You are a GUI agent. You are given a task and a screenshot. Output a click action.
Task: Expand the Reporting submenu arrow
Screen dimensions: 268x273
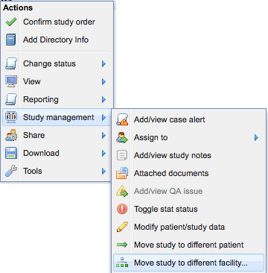click(x=103, y=100)
